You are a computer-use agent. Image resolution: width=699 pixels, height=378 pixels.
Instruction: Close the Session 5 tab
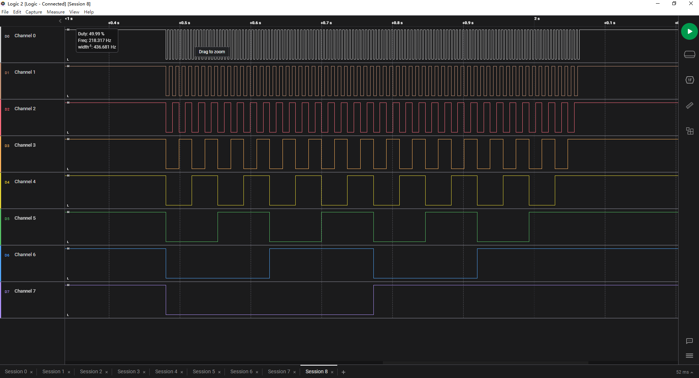[219, 372]
